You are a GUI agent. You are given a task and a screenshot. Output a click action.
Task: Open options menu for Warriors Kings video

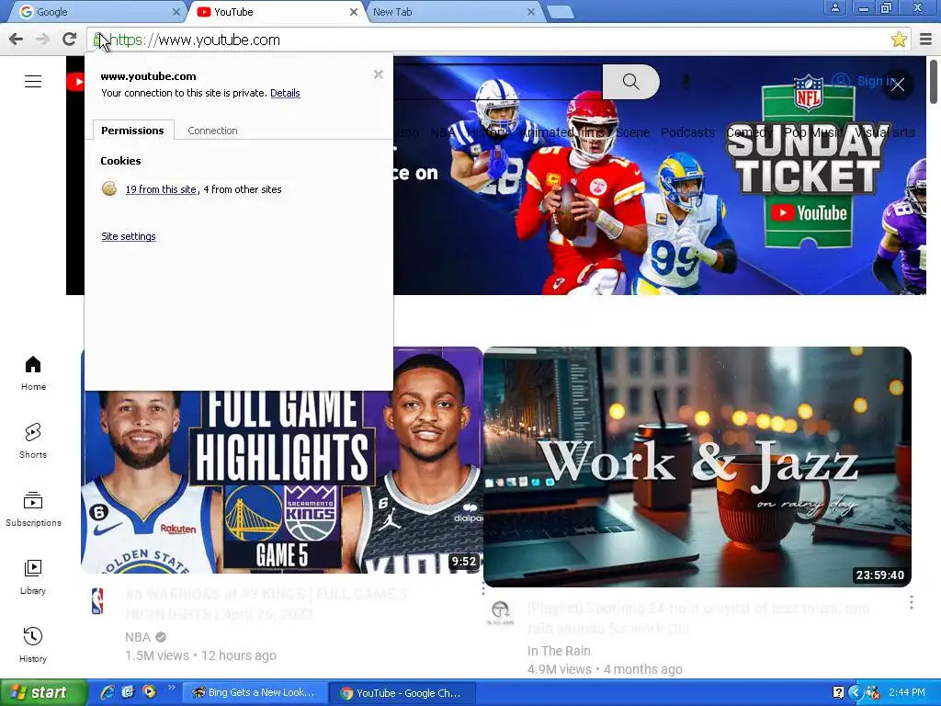[483, 588]
